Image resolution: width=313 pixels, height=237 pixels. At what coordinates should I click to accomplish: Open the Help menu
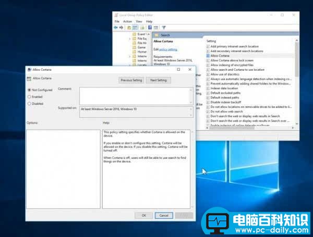point(149,21)
